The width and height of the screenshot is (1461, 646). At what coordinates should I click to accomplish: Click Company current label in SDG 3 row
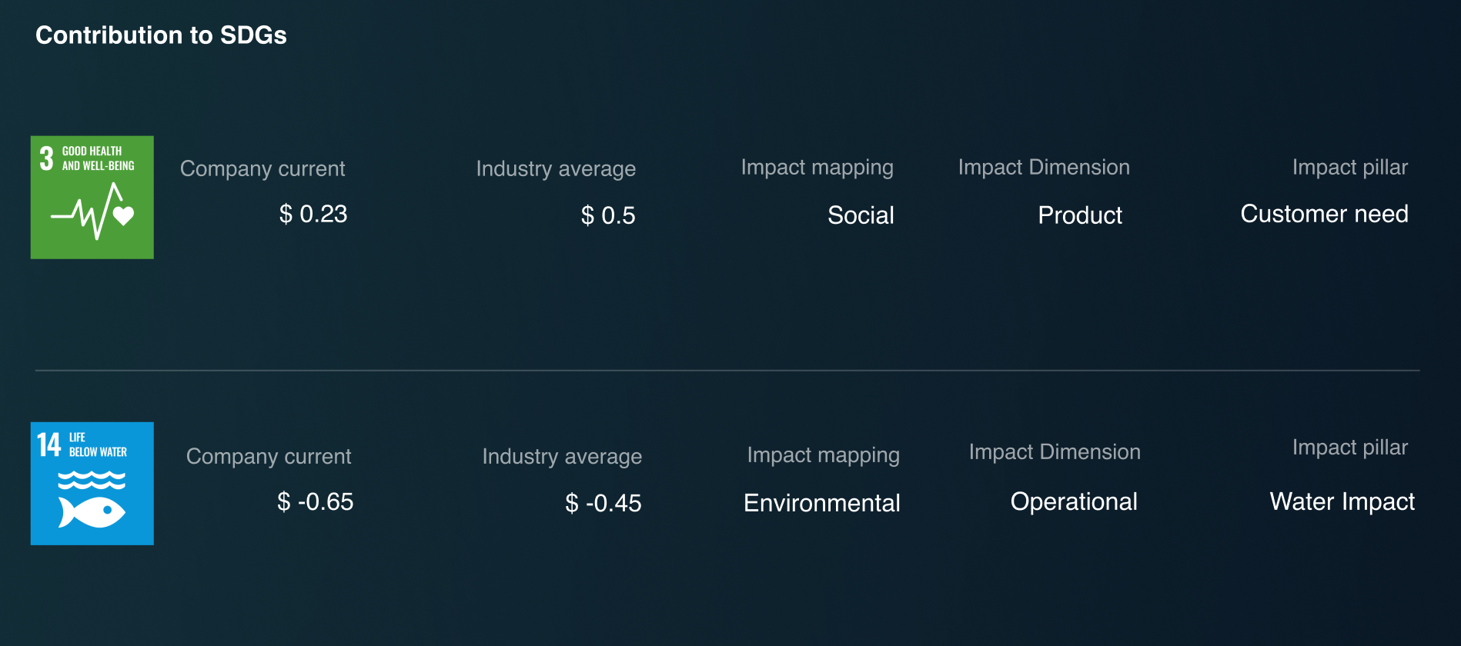262,168
